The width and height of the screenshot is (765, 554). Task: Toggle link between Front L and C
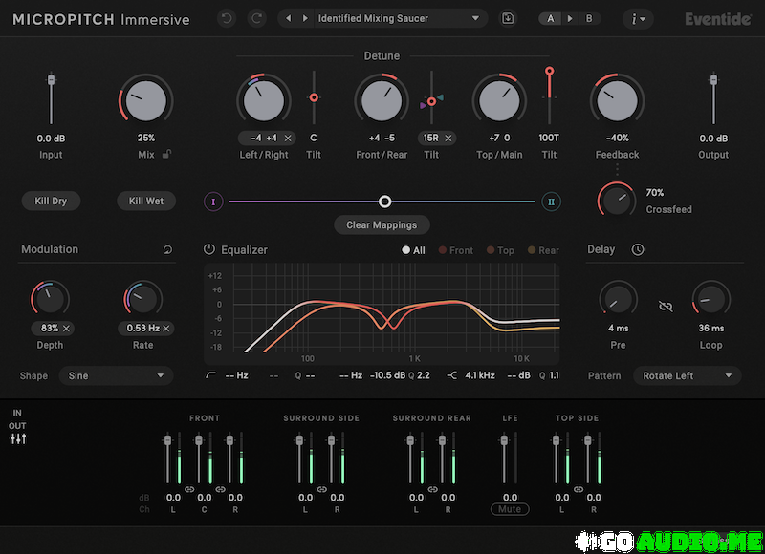point(189,489)
